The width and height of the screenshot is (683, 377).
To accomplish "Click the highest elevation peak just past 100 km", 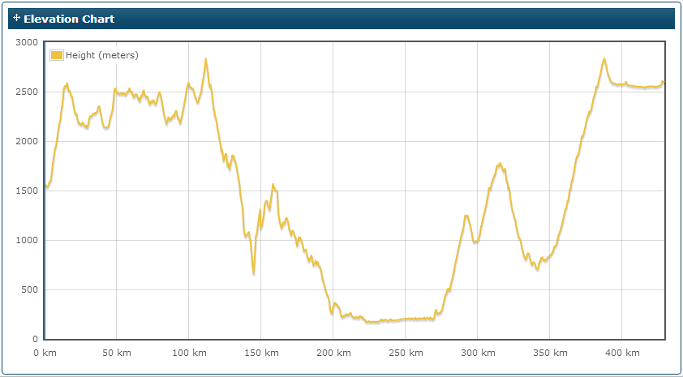I will (x=206, y=59).
